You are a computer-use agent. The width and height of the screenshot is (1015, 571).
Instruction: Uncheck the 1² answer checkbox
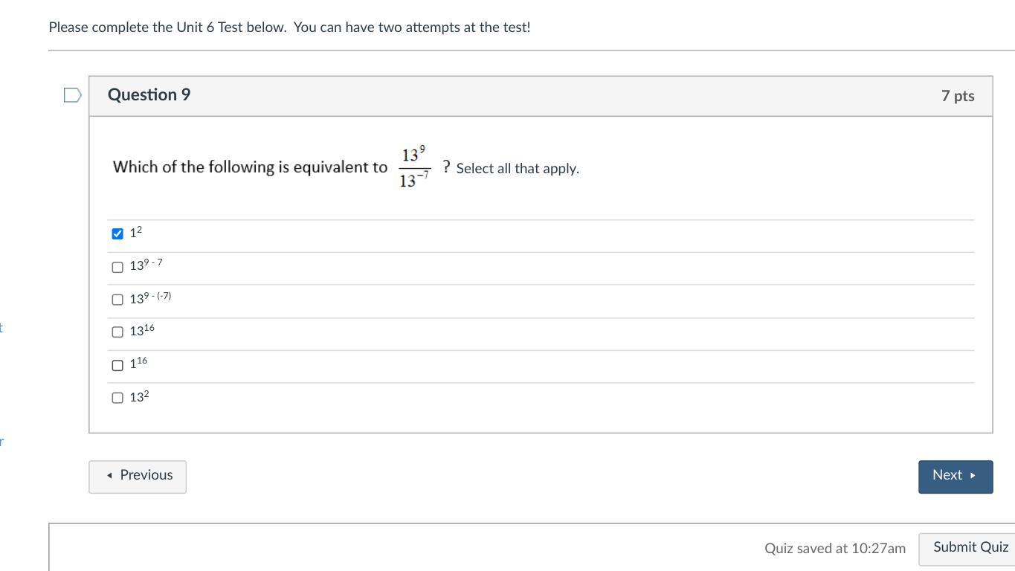[x=117, y=234]
